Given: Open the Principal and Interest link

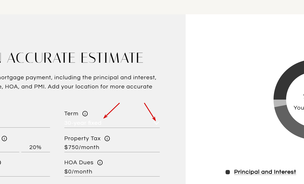Looking at the screenshot, I should 265,172.
